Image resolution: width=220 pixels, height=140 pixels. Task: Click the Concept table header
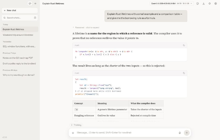(x=84, y=103)
